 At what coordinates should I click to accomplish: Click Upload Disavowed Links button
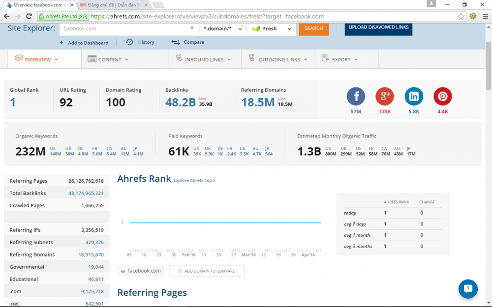tap(378, 28)
